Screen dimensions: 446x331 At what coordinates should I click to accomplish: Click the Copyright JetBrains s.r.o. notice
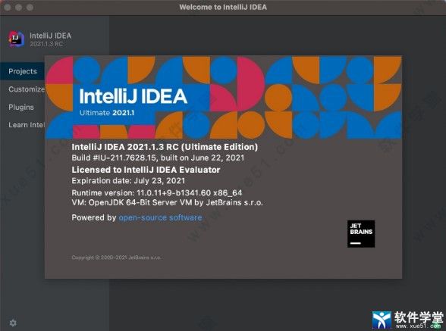pos(116,258)
